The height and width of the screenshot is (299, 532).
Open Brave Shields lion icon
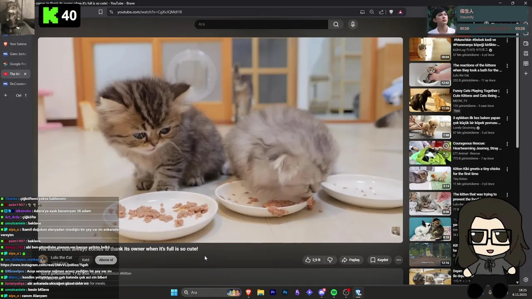pos(391,12)
